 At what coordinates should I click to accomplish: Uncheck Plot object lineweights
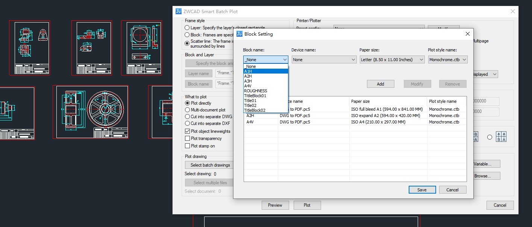[188, 131]
